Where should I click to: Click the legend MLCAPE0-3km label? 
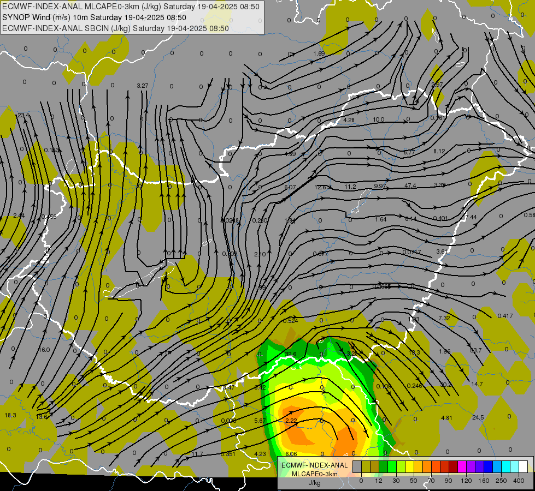tap(314, 474)
